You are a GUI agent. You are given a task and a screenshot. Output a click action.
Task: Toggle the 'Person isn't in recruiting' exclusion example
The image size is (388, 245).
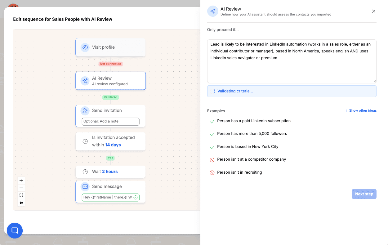212,172
